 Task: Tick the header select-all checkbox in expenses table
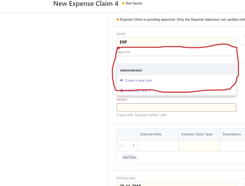coord(121,134)
